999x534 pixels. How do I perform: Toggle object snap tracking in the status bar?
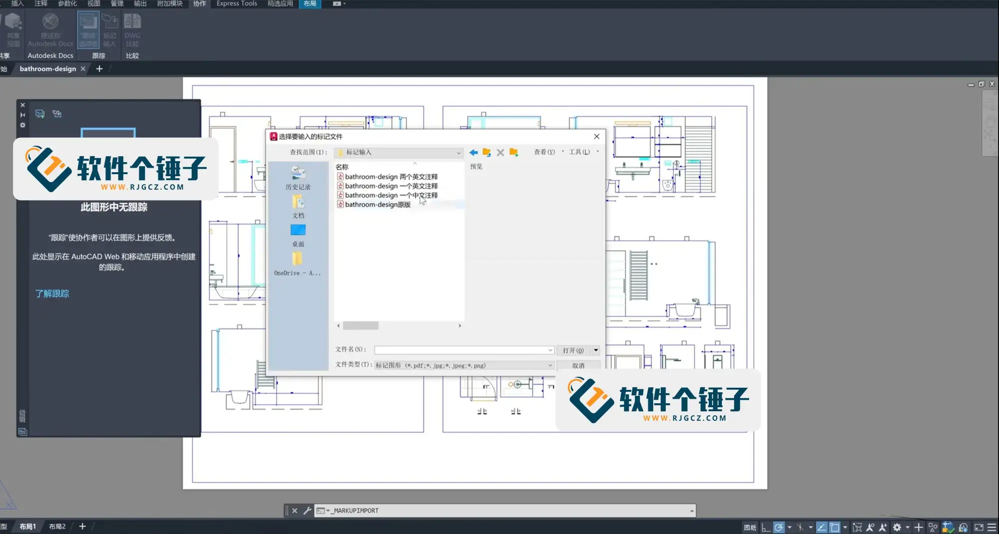pos(822,527)
